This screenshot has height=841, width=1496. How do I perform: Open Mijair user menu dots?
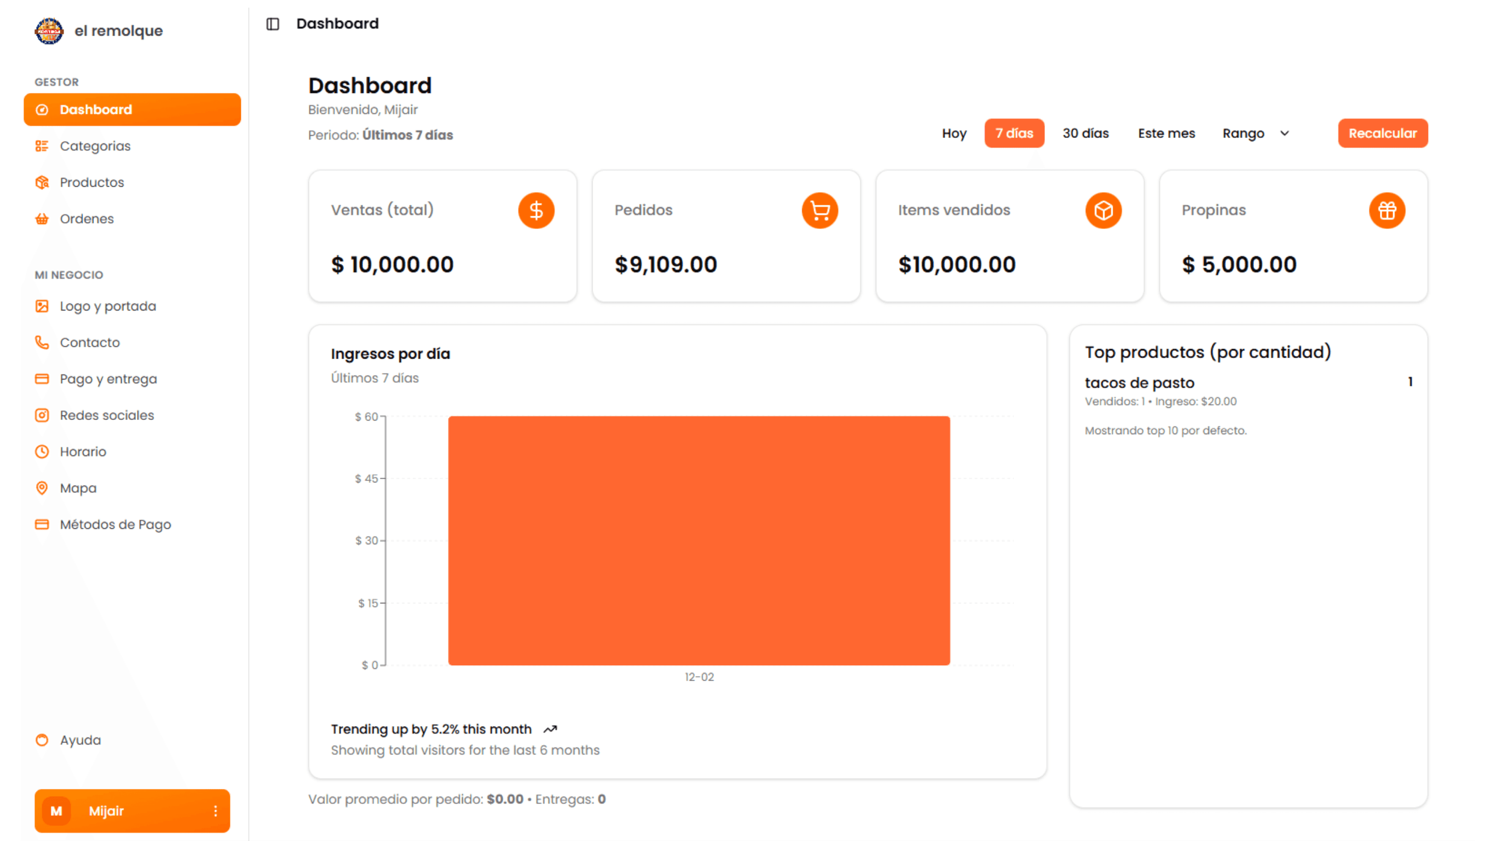(215, 811)
